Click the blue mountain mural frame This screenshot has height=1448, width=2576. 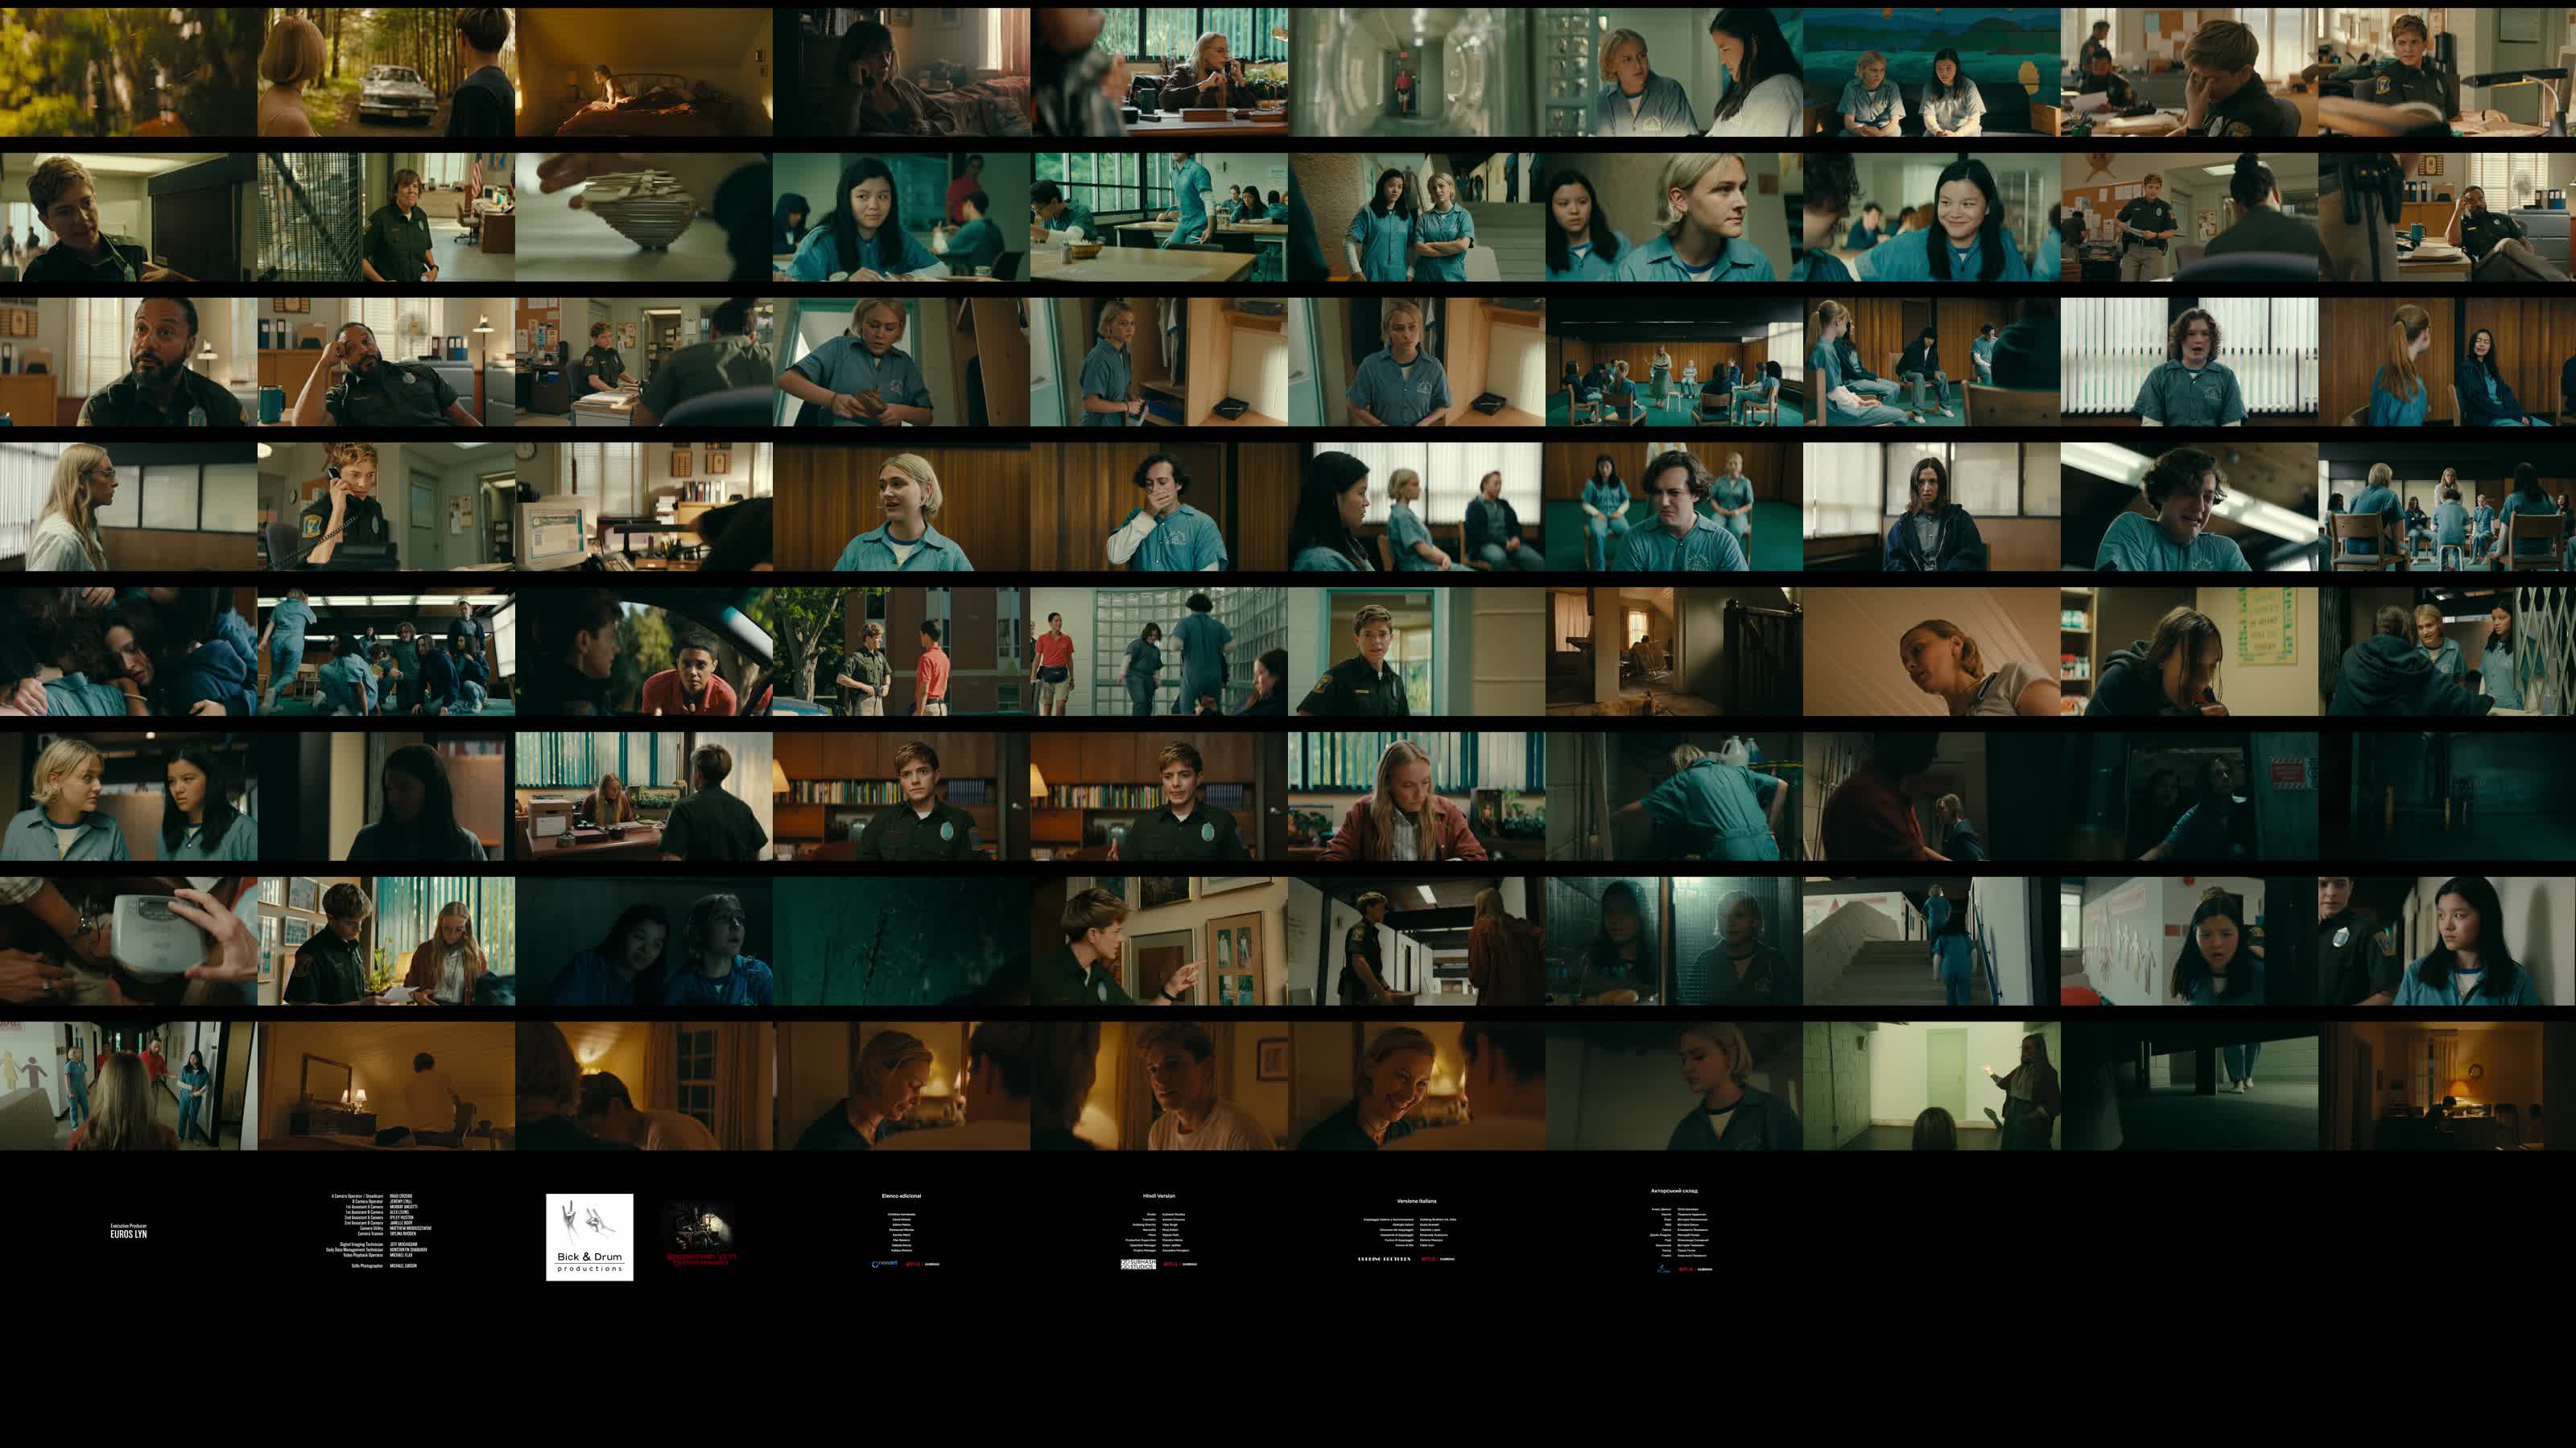click(x=1931, y=72)
